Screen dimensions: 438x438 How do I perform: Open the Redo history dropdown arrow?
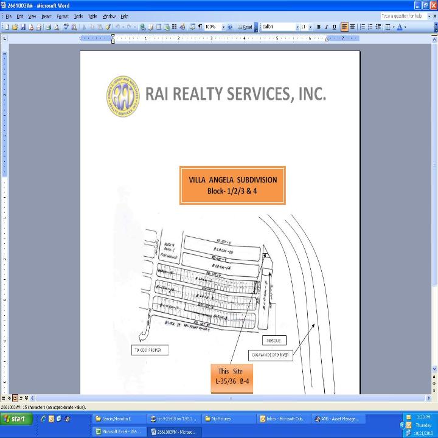point(134,27)
